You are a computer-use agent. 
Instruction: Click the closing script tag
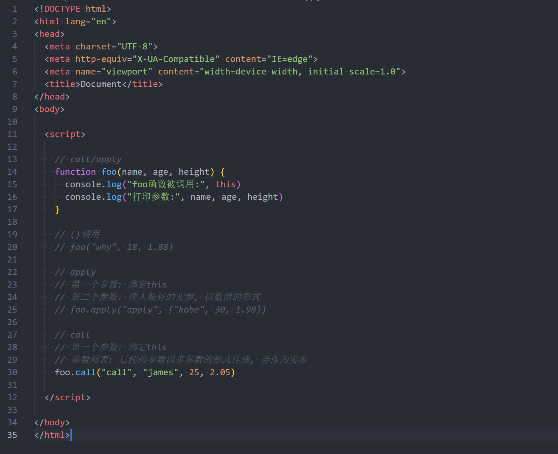point(67,397)
